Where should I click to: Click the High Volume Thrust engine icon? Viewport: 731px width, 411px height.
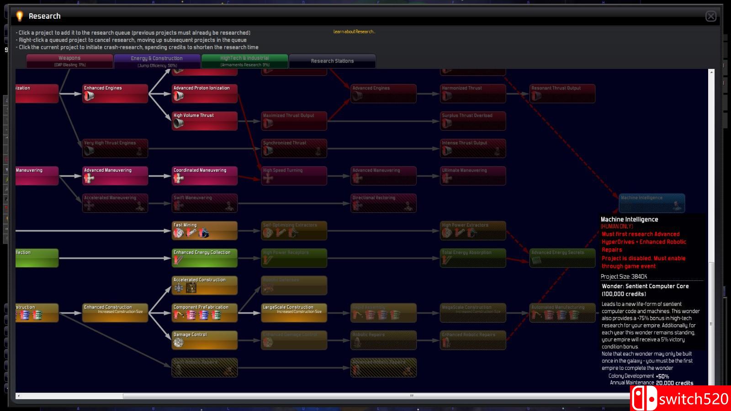pyautogui.click(x=179, y=123)
